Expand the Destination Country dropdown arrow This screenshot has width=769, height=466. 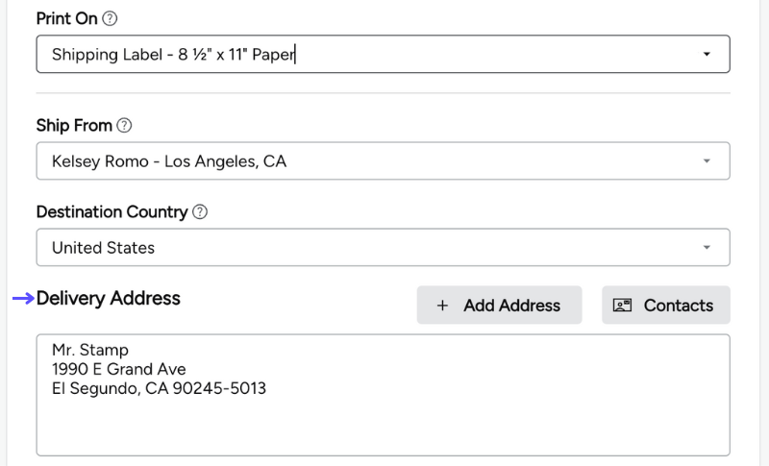click(707, 248)
